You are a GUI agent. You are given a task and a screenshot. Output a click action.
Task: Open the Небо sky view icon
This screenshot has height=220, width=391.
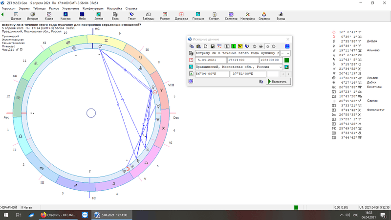click(83, 16)
